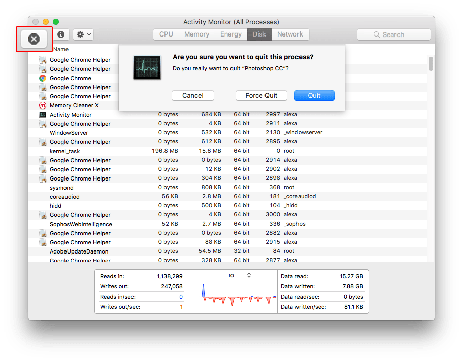This screenshot has height=361, width=463.
Task: Click the quit process X toolbar icon
Action: [34, 39]
